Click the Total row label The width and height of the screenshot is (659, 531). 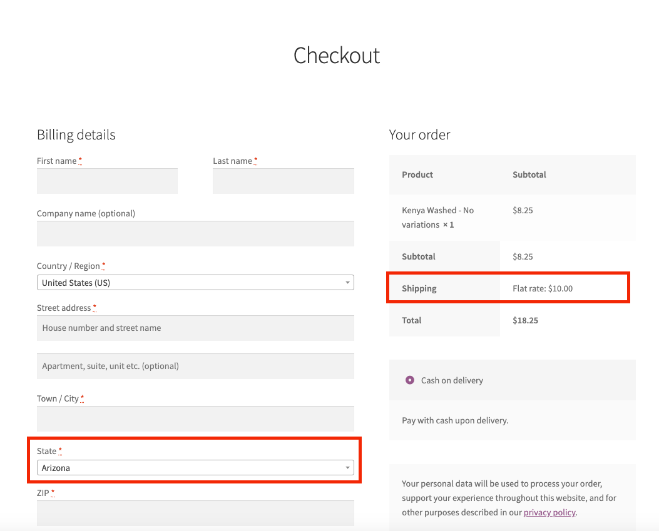click(x=411, y=320)
